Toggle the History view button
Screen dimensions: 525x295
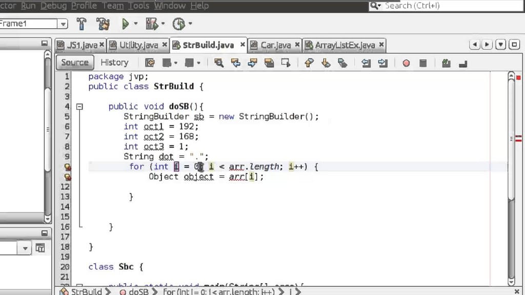coord(114,62)
